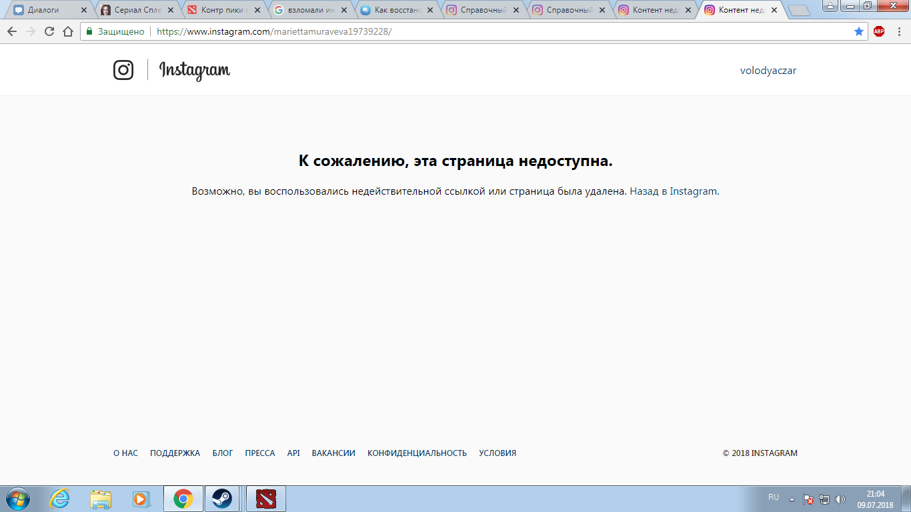Close the 'Сериал Спле' tab
The height and width of the screenshot is (512, 911).
tap(171, 10)
